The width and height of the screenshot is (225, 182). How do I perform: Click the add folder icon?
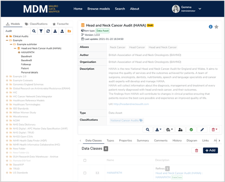click(x=69, y=31)
